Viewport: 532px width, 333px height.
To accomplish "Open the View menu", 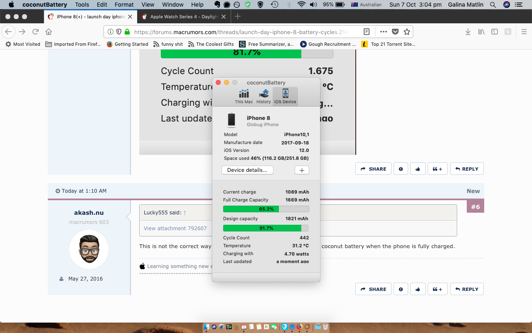I will point(148,5).
